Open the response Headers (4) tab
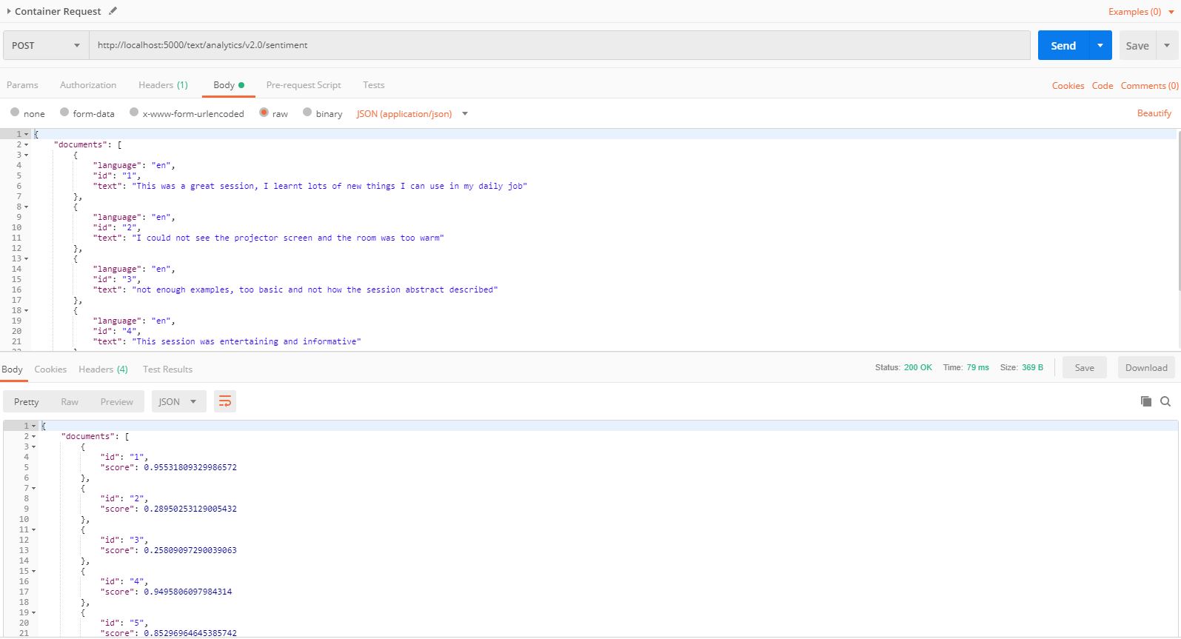The width and height of the screenshot is (1181, 639). click(x=103, y=369)
